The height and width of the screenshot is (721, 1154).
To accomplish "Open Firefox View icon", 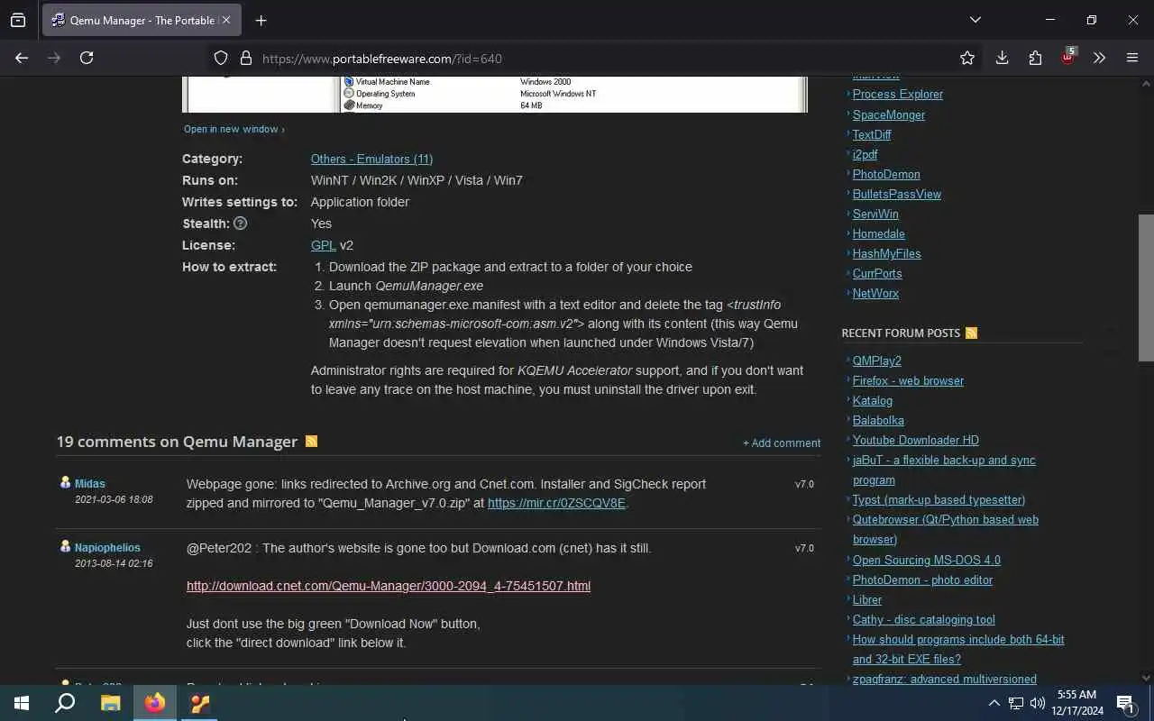I will tap(18, 20).
